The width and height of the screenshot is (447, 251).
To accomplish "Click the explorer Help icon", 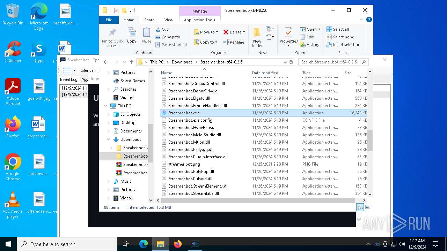I will 369,20.
